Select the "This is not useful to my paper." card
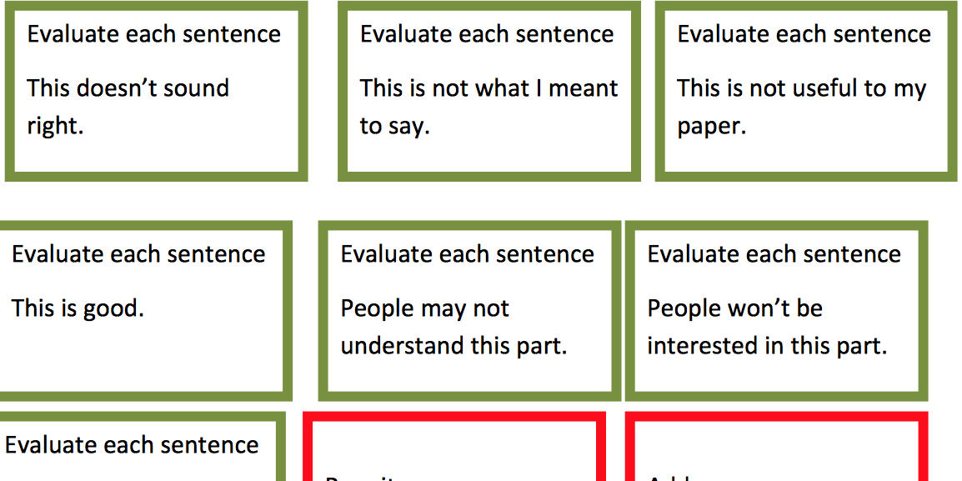The width and height of the screenshot is (962, 481). [x=806, y=92]
